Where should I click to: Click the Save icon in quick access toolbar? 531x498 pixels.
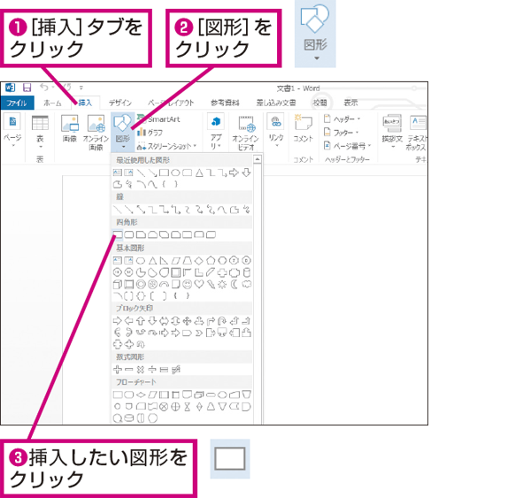click(27, 88)
